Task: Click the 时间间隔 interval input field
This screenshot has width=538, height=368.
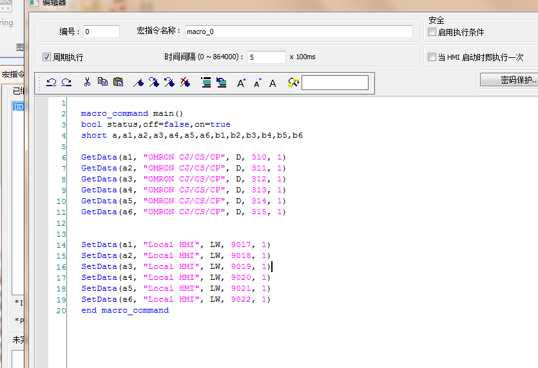Action: pyautogui.click(x=266, y=57)
